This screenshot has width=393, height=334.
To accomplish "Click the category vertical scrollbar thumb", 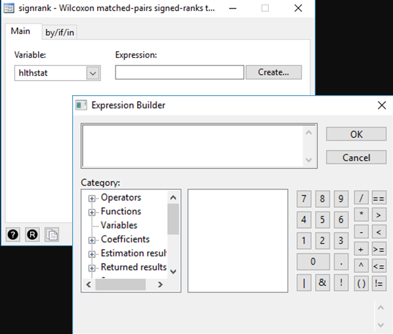I will pyautogui.click(x=173, y=219).
